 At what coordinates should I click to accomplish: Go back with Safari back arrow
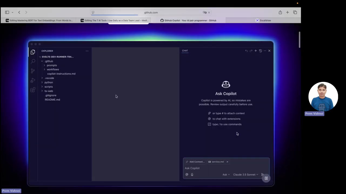coord(19,12)
